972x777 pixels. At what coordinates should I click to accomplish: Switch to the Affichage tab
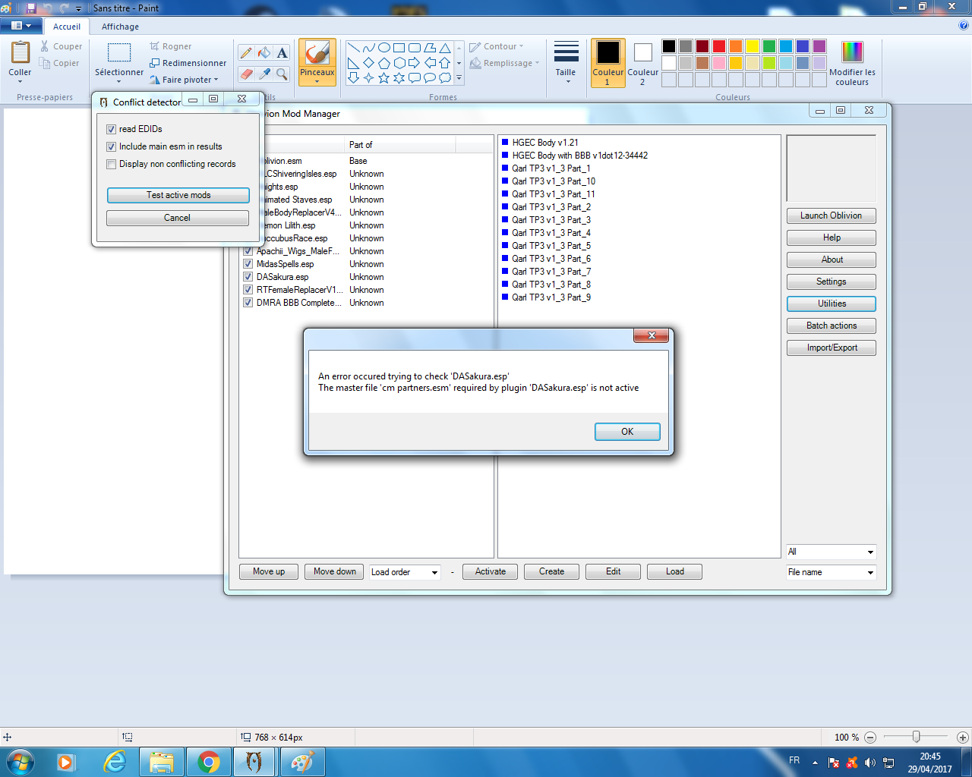click(x=120, y=27)
